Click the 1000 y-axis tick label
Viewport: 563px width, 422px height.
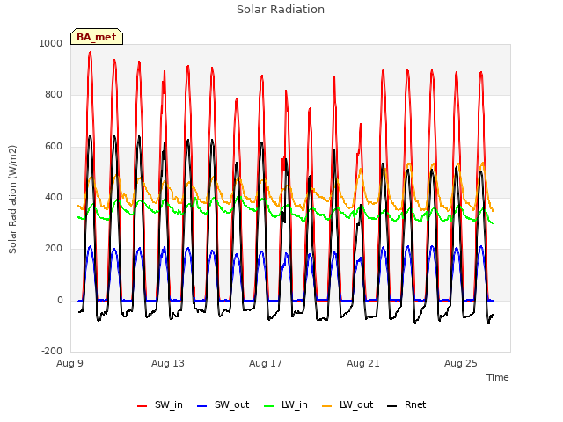pos(51,43)
